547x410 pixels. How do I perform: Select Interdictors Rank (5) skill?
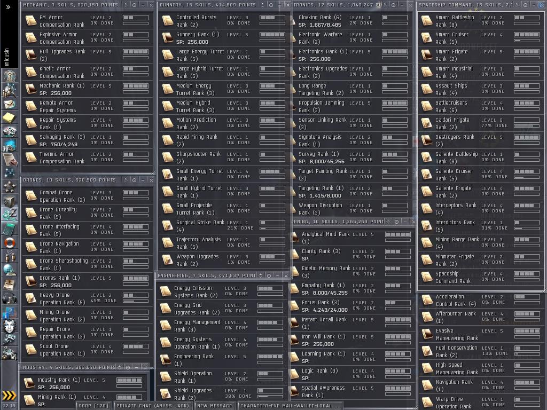click(x=481, y=226)
